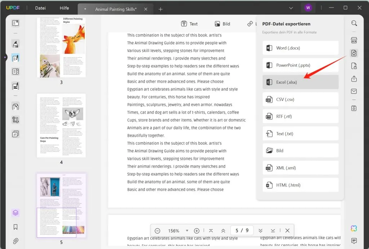This screenshot has width=369, height=249.
Task: Open the Share panel
Action: 354,79
